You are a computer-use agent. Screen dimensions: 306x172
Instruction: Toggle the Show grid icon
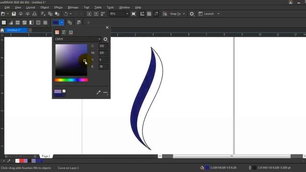[149, 14]
